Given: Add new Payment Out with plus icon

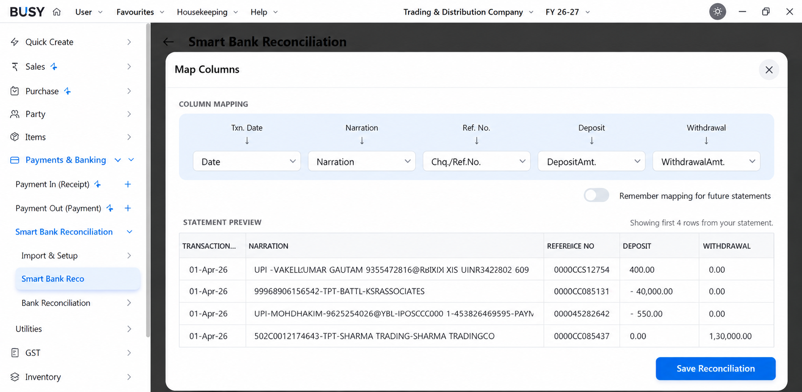Looking at the screenshot, I should 128,208.
